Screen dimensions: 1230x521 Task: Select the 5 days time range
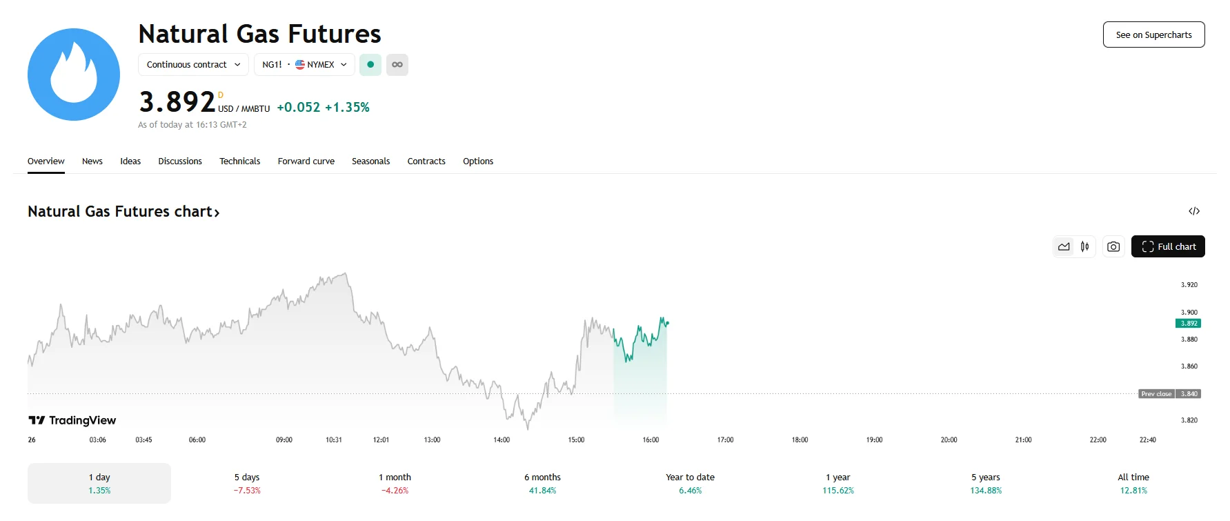point(247,483)
